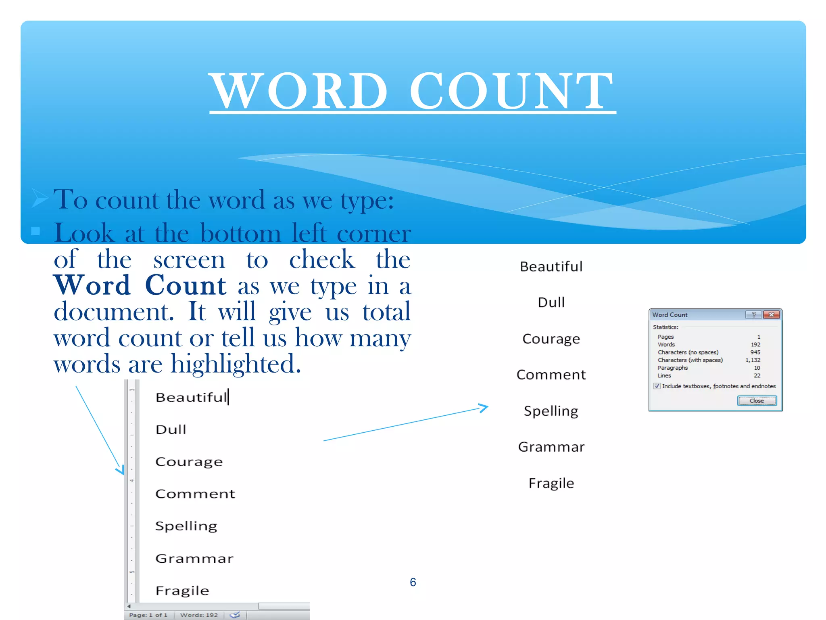The height and width of the screenshot is (620, 826).
Task: Click the word Dull in the Word document
Action: pyautogui.click(x=171, y=429)
